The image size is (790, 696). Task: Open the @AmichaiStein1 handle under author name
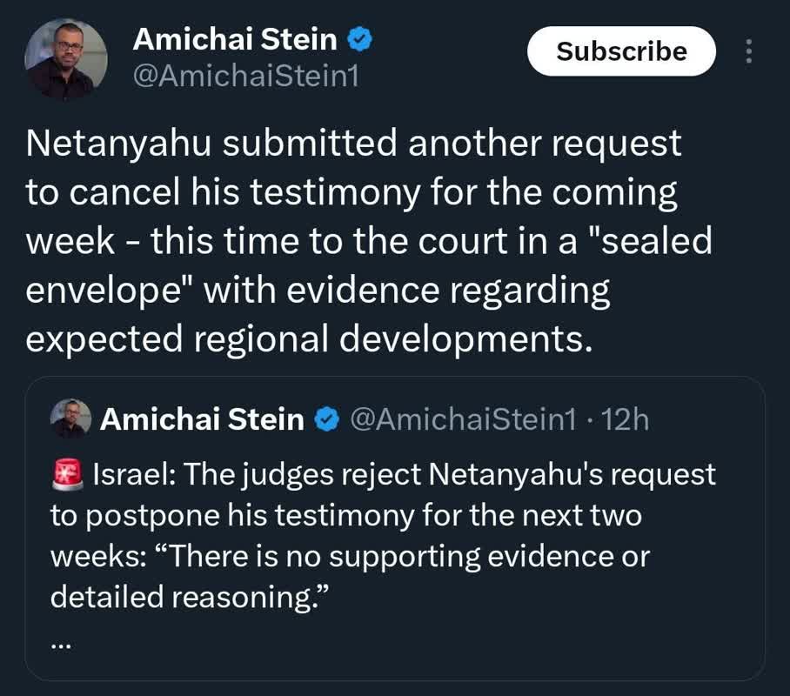[x=246, y=77]
